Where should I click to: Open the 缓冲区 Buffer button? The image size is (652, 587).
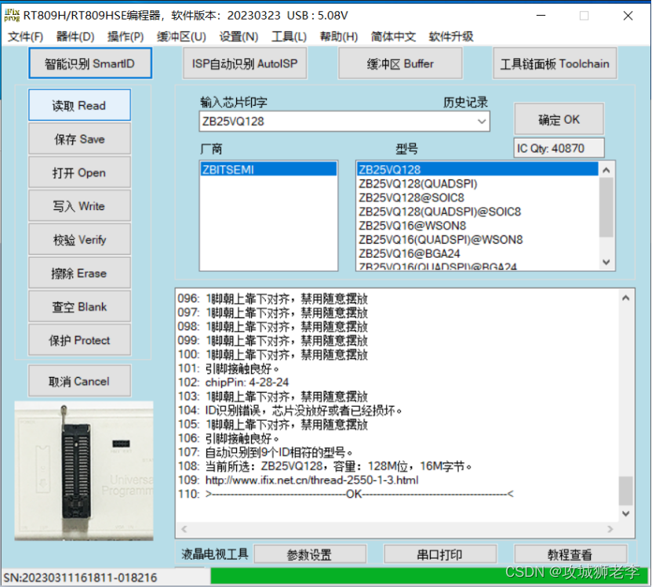click(400, 63)
